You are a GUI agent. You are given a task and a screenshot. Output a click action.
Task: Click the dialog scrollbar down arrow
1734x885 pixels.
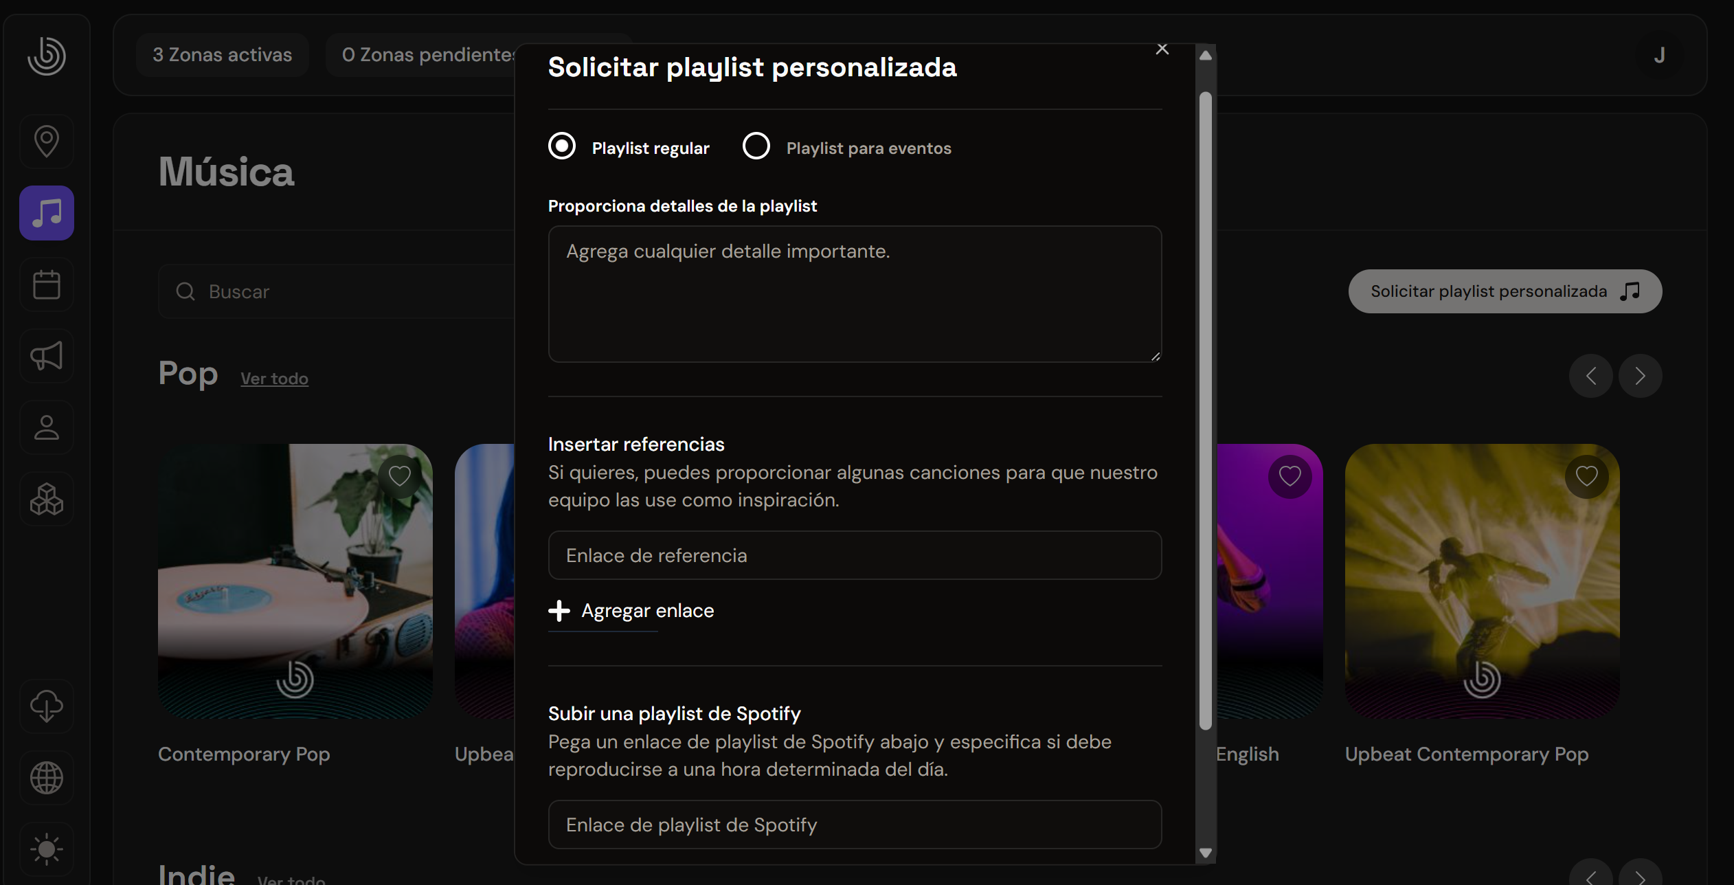(x=1205, y=853)
